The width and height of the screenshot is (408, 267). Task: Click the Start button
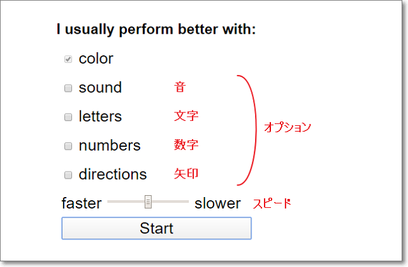pos(156,228)
